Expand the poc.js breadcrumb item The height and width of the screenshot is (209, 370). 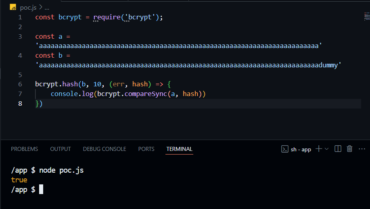(x=29, y=8)
